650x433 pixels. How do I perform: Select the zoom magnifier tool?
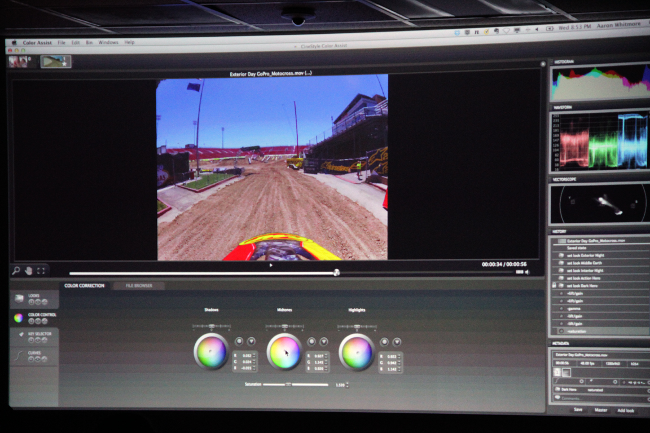point(16,271)
